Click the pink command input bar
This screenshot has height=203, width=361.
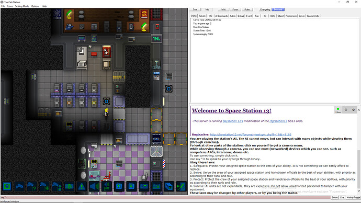pyautogui.click(x=165, y=197)
